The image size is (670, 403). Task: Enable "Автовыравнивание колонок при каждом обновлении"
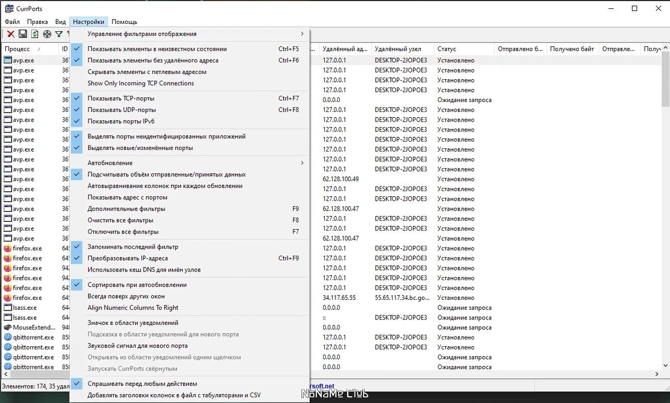click(x=189, y=186)
